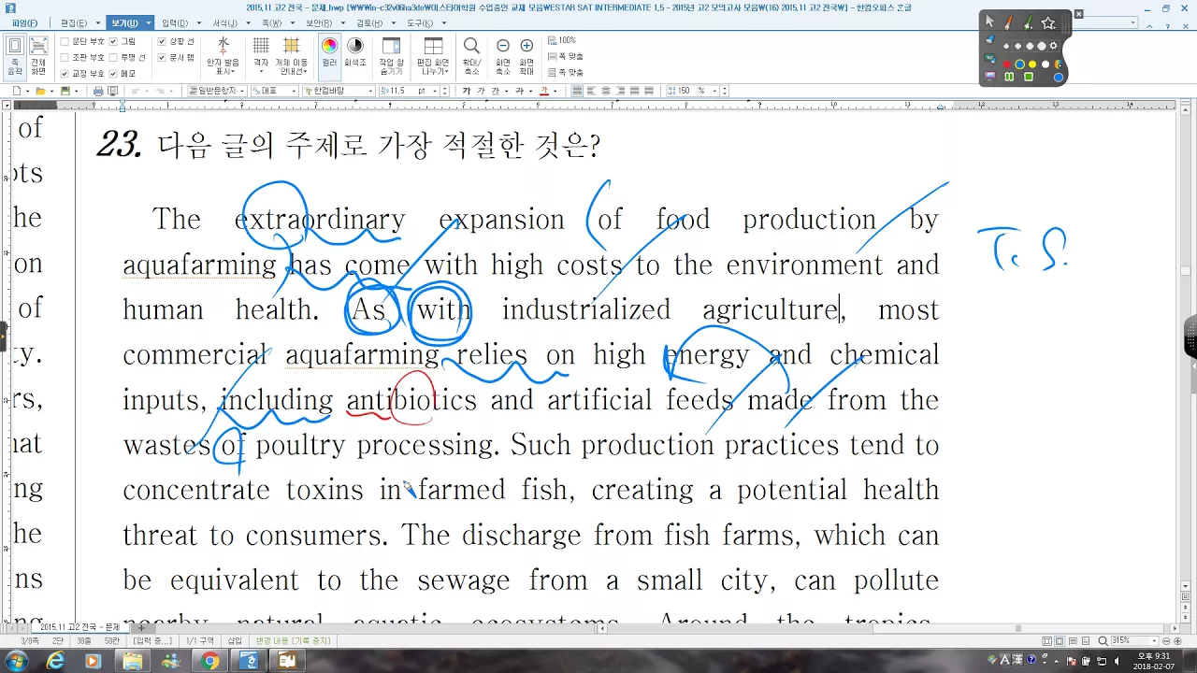Open the 도구 menu

[x=419, y=22]
